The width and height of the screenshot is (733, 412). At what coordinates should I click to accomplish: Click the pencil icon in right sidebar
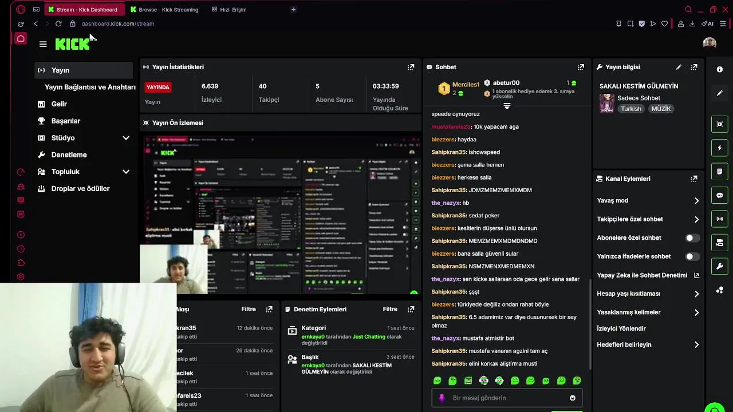pyautogui.click(x=720, y=93)
